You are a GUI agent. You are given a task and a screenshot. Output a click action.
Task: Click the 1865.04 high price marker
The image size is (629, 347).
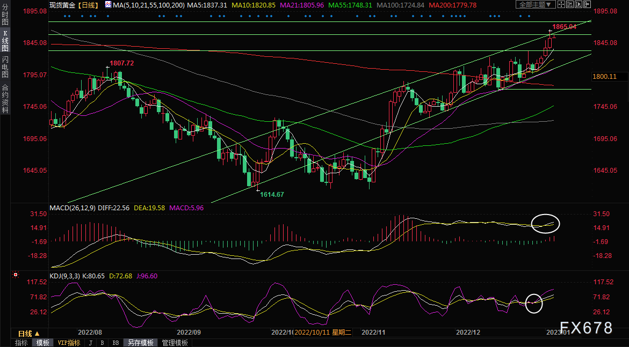(564, 26)
